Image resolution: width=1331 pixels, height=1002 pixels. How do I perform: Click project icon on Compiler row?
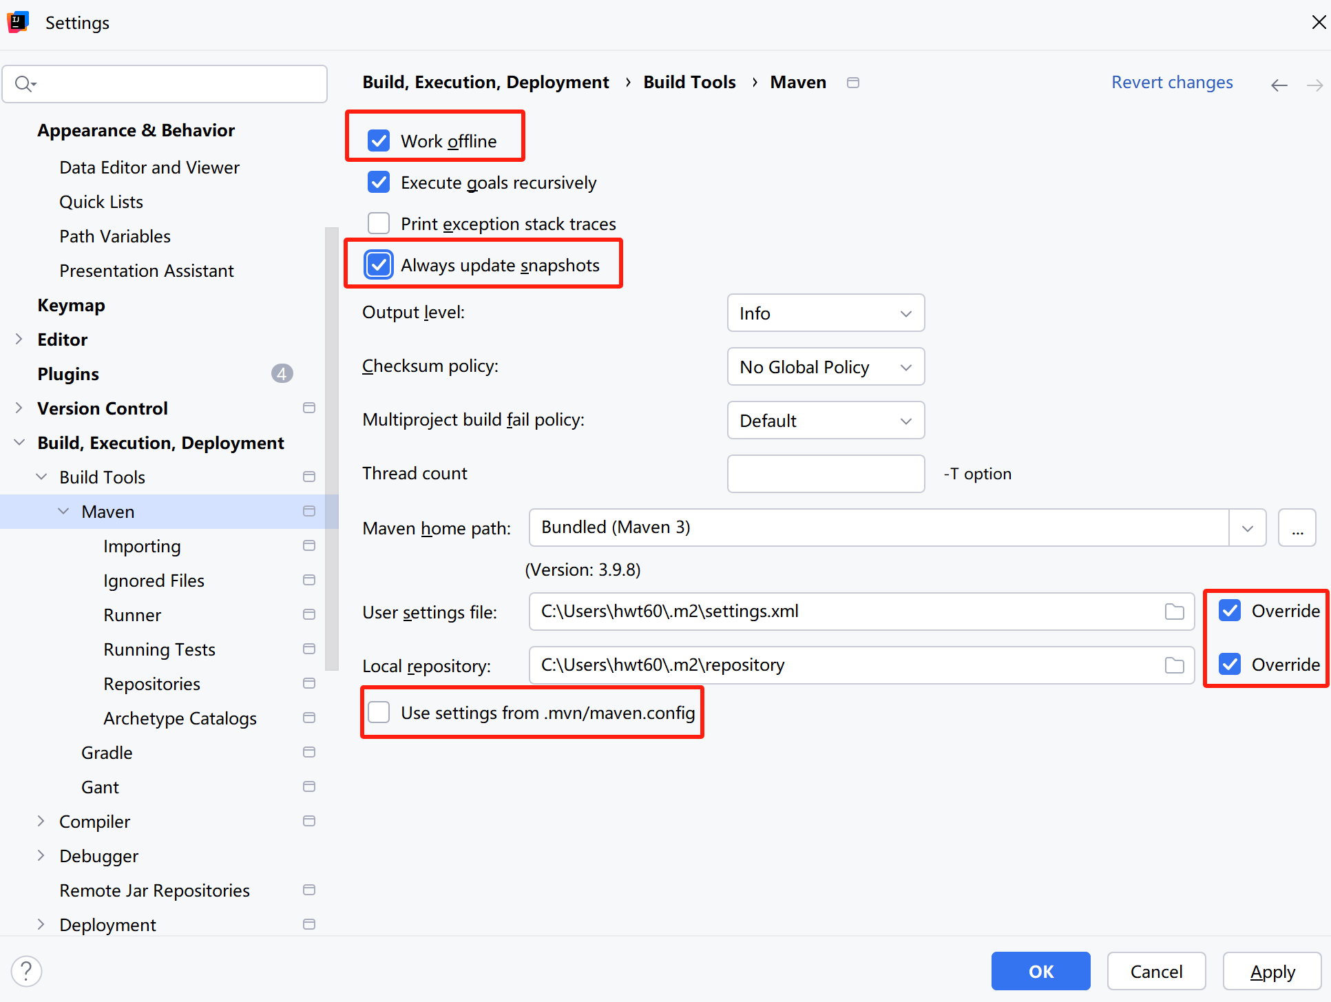coord(309,821)
